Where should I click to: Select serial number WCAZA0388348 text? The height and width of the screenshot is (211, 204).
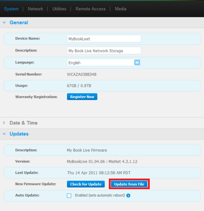click(82, 74)
